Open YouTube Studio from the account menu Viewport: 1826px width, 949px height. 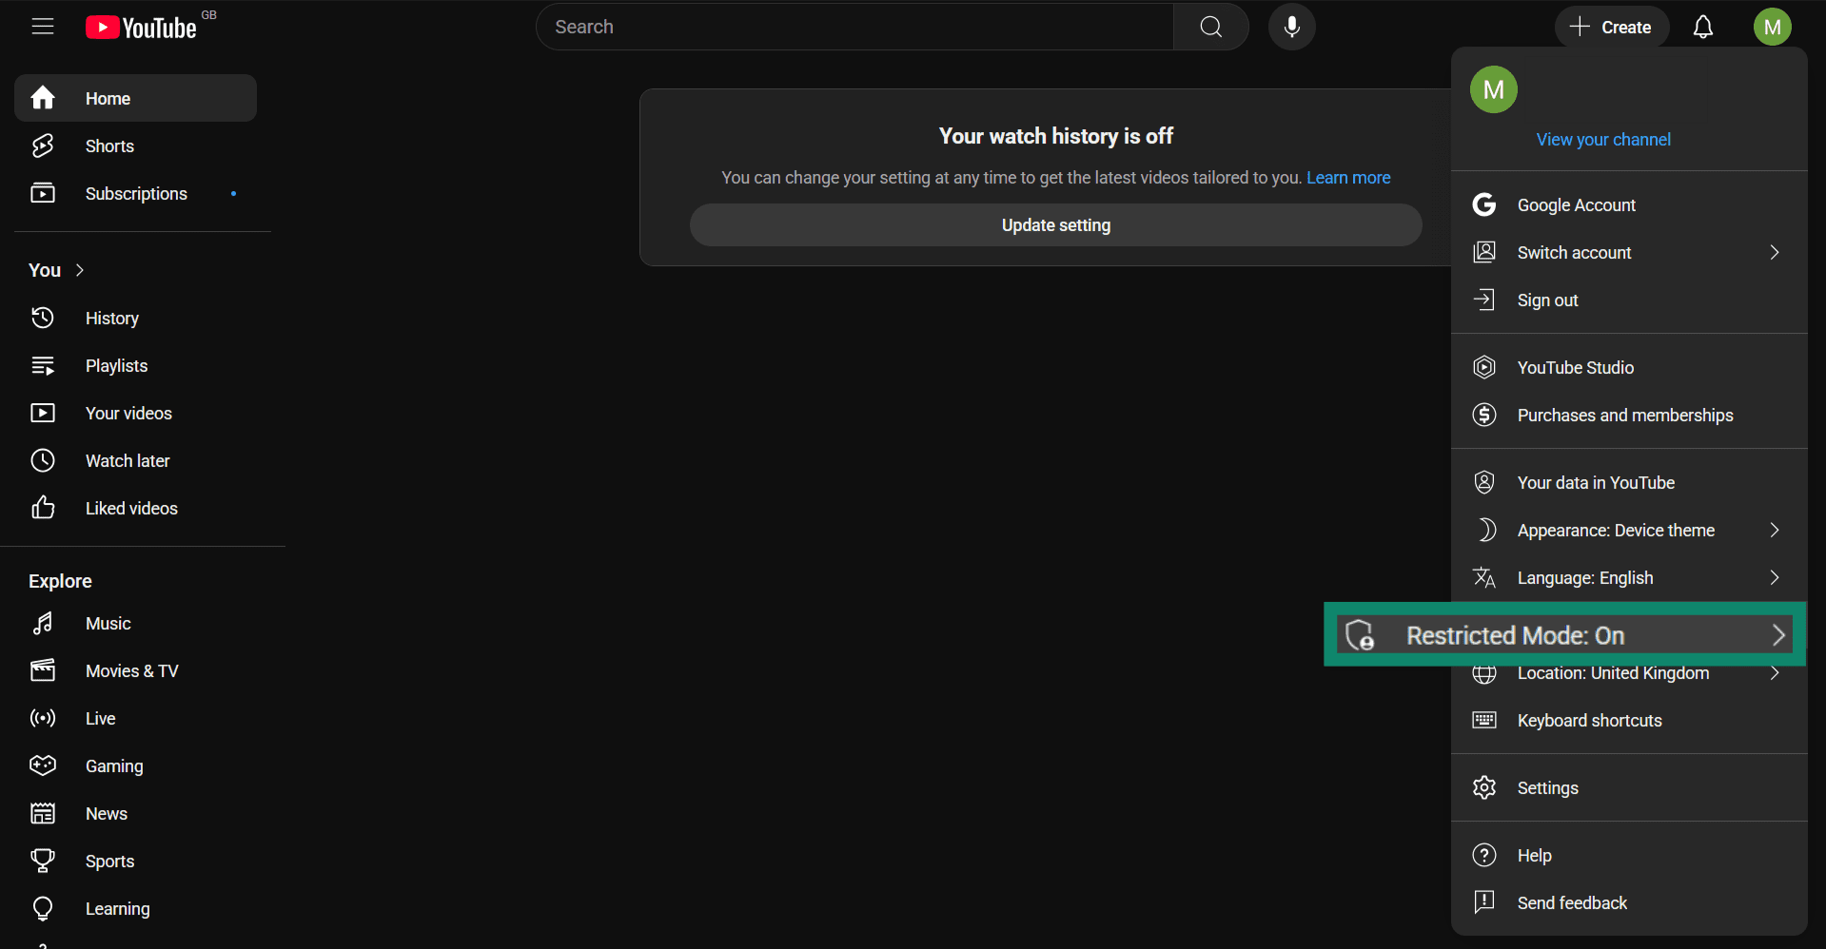[x=1576, y=367]
